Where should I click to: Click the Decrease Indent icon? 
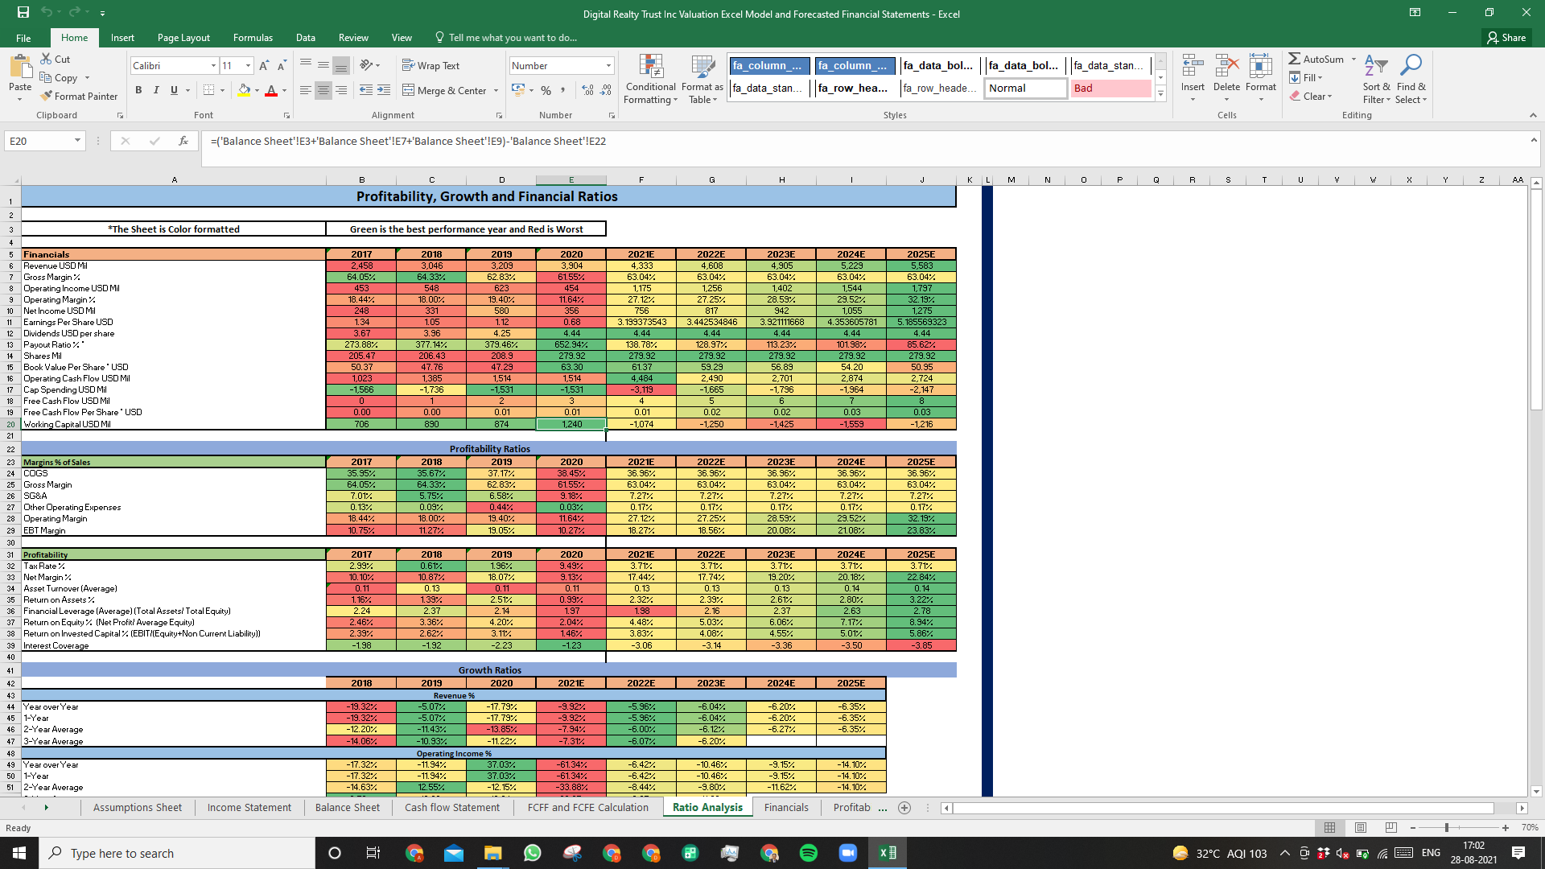(x=365, y=90)
